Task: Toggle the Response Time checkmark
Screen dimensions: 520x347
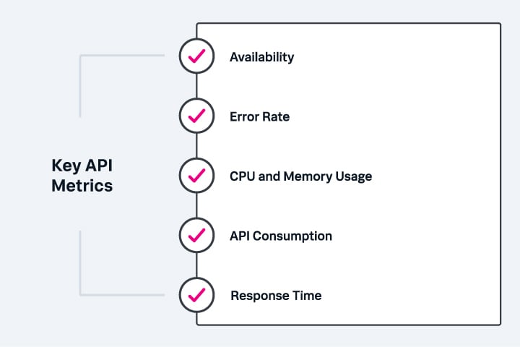Action: (196, 295)
